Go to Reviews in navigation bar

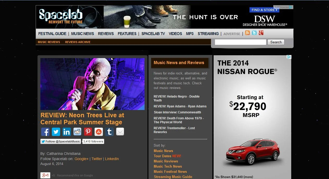106,34
